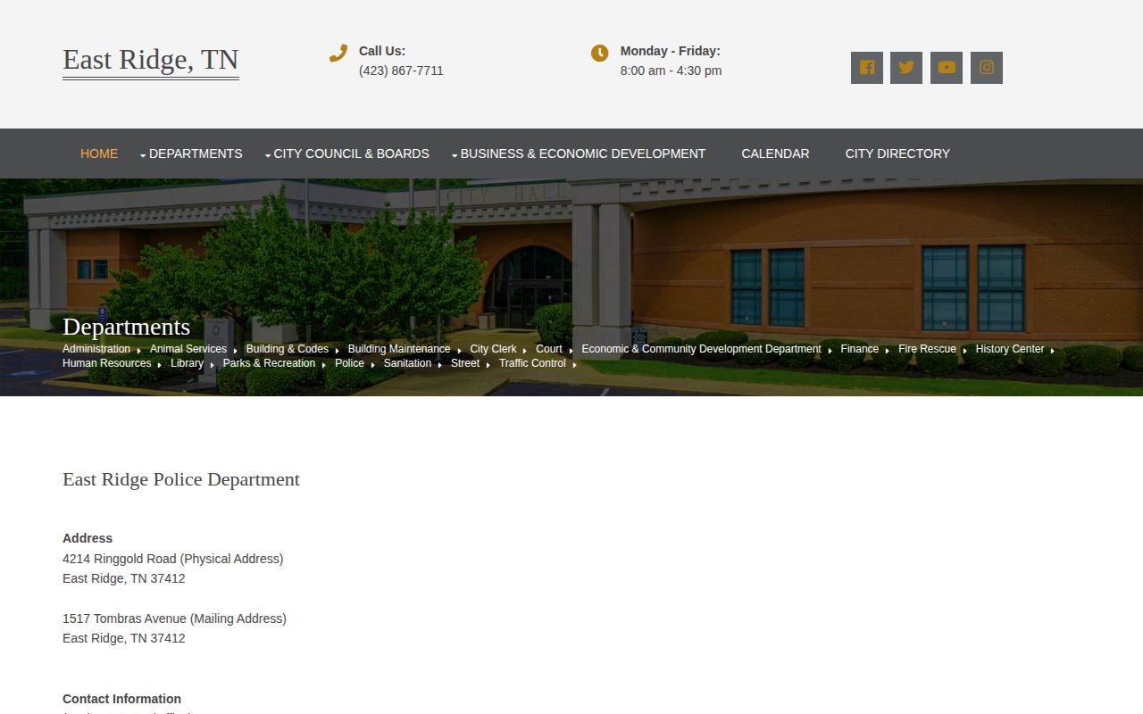Open the Fire Rescue link

coord(927,349)
